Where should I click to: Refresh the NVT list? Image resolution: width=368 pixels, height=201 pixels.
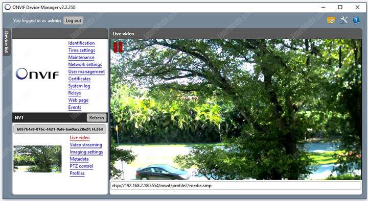[97, 118]
